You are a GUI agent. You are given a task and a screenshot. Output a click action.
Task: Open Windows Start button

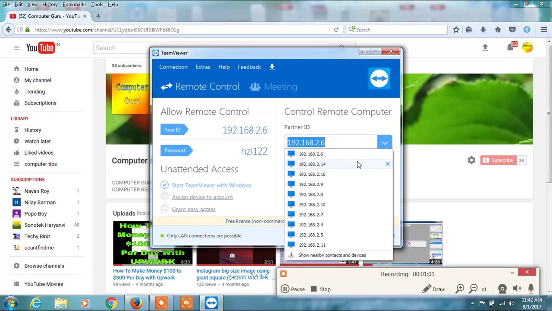[10, 303]
